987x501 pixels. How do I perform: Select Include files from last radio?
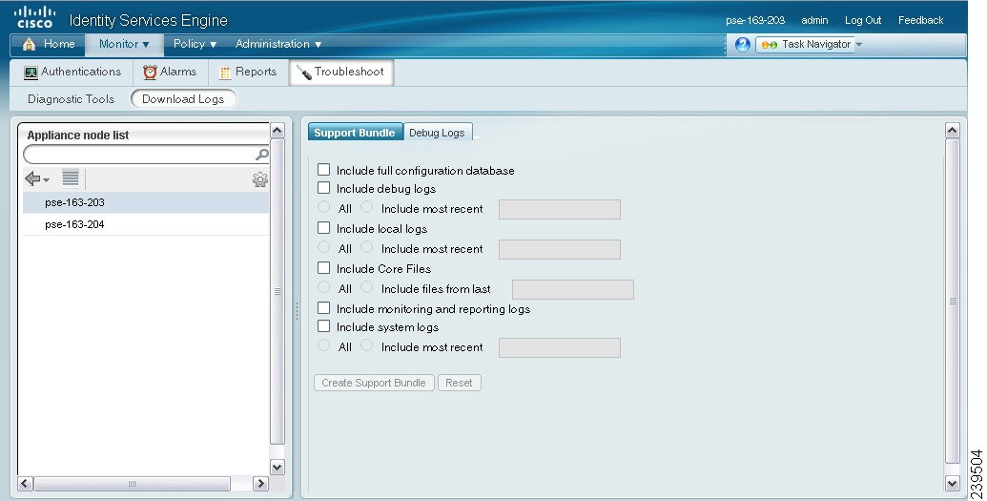(x=367, y=287)
